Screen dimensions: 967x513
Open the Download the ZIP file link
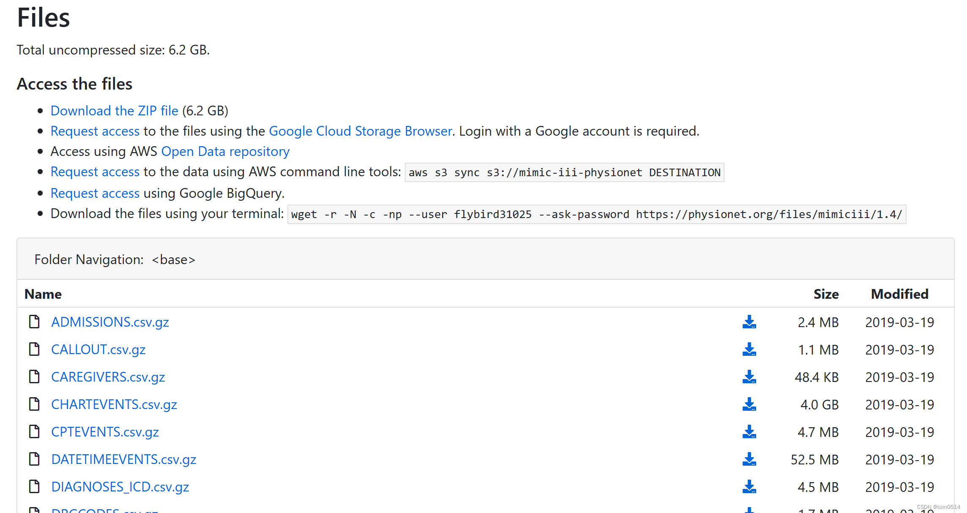click(114, 111)
